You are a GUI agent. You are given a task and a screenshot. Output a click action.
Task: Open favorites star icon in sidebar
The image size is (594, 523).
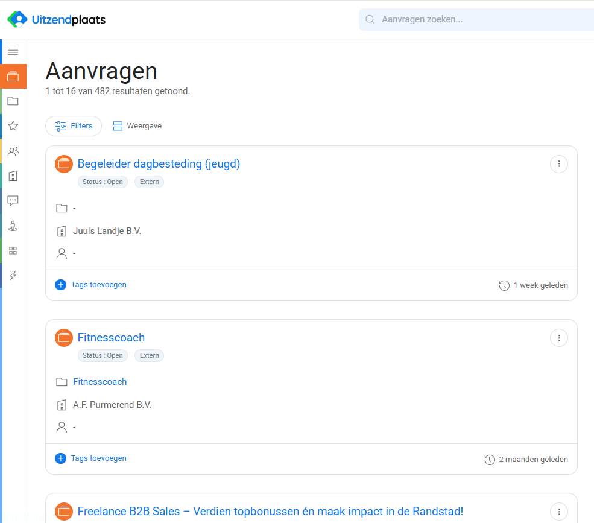pos(13,126)
